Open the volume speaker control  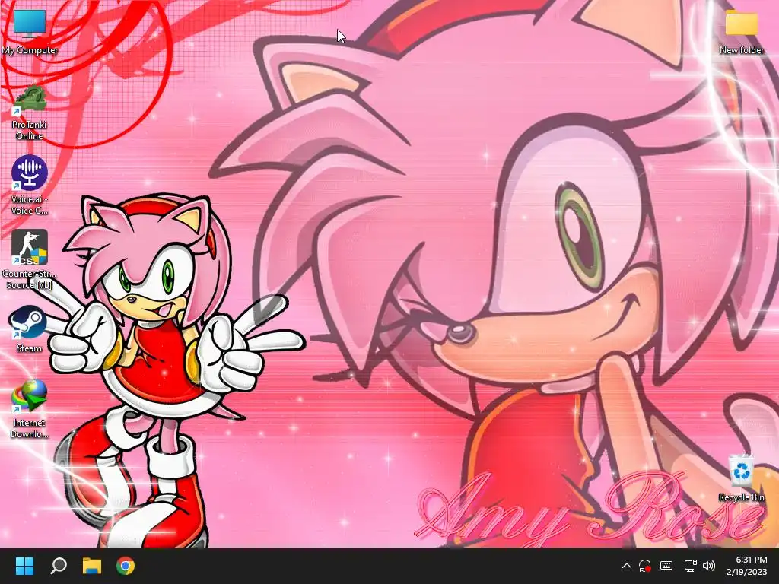[709, 566]
